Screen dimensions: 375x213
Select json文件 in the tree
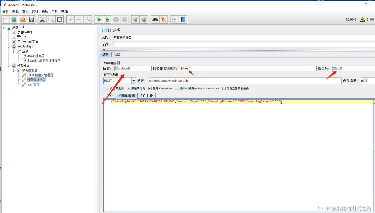pos(33,85)
